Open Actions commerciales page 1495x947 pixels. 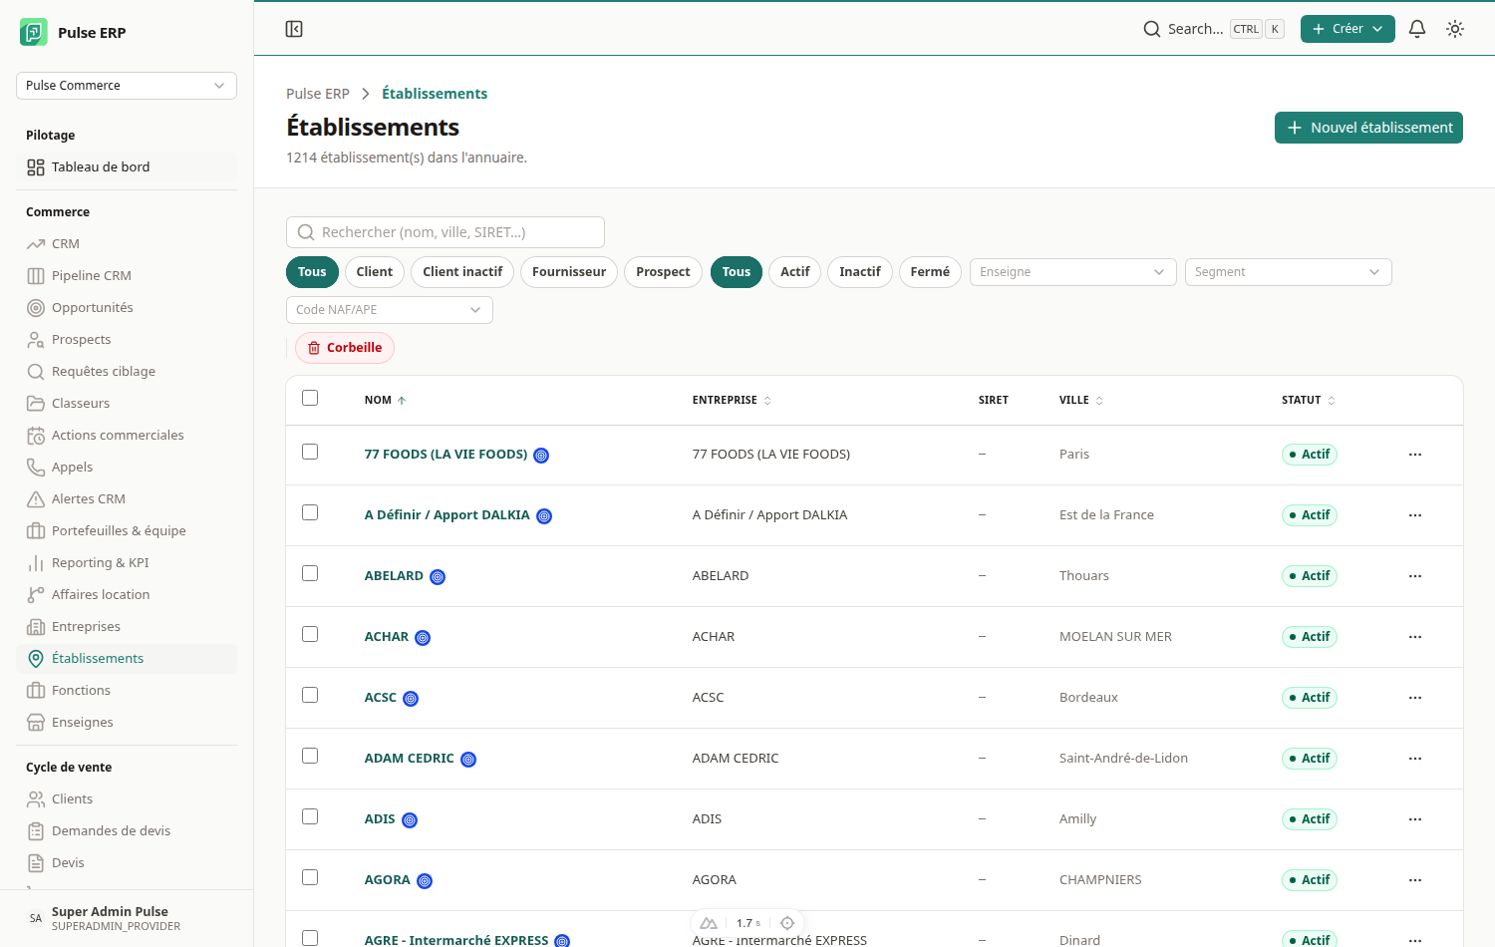point(127,435)
